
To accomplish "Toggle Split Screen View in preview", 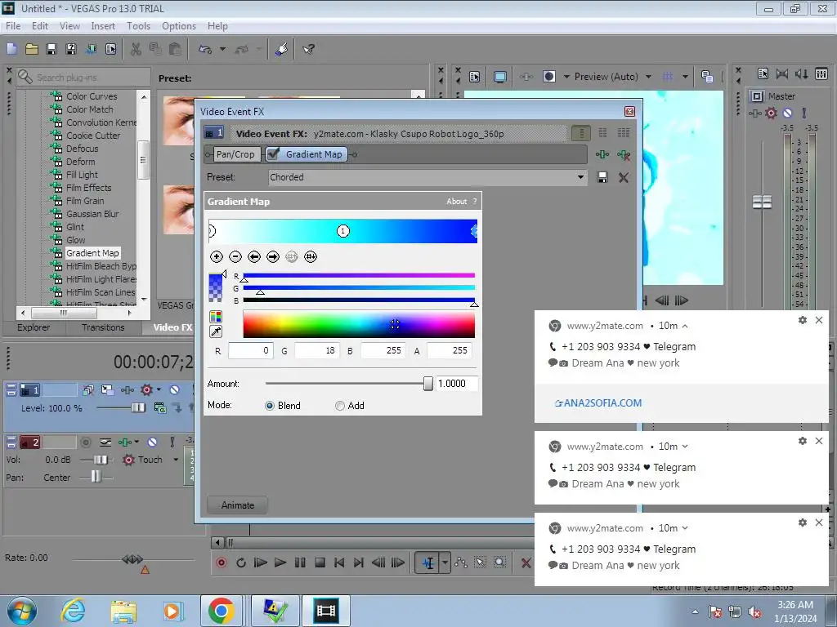I will coord(549,77).
